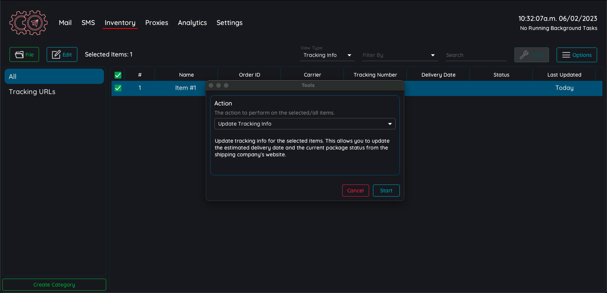Click the File folder icon
The height and width of the screenshot is (293, 607).
[x=19, y=55]
